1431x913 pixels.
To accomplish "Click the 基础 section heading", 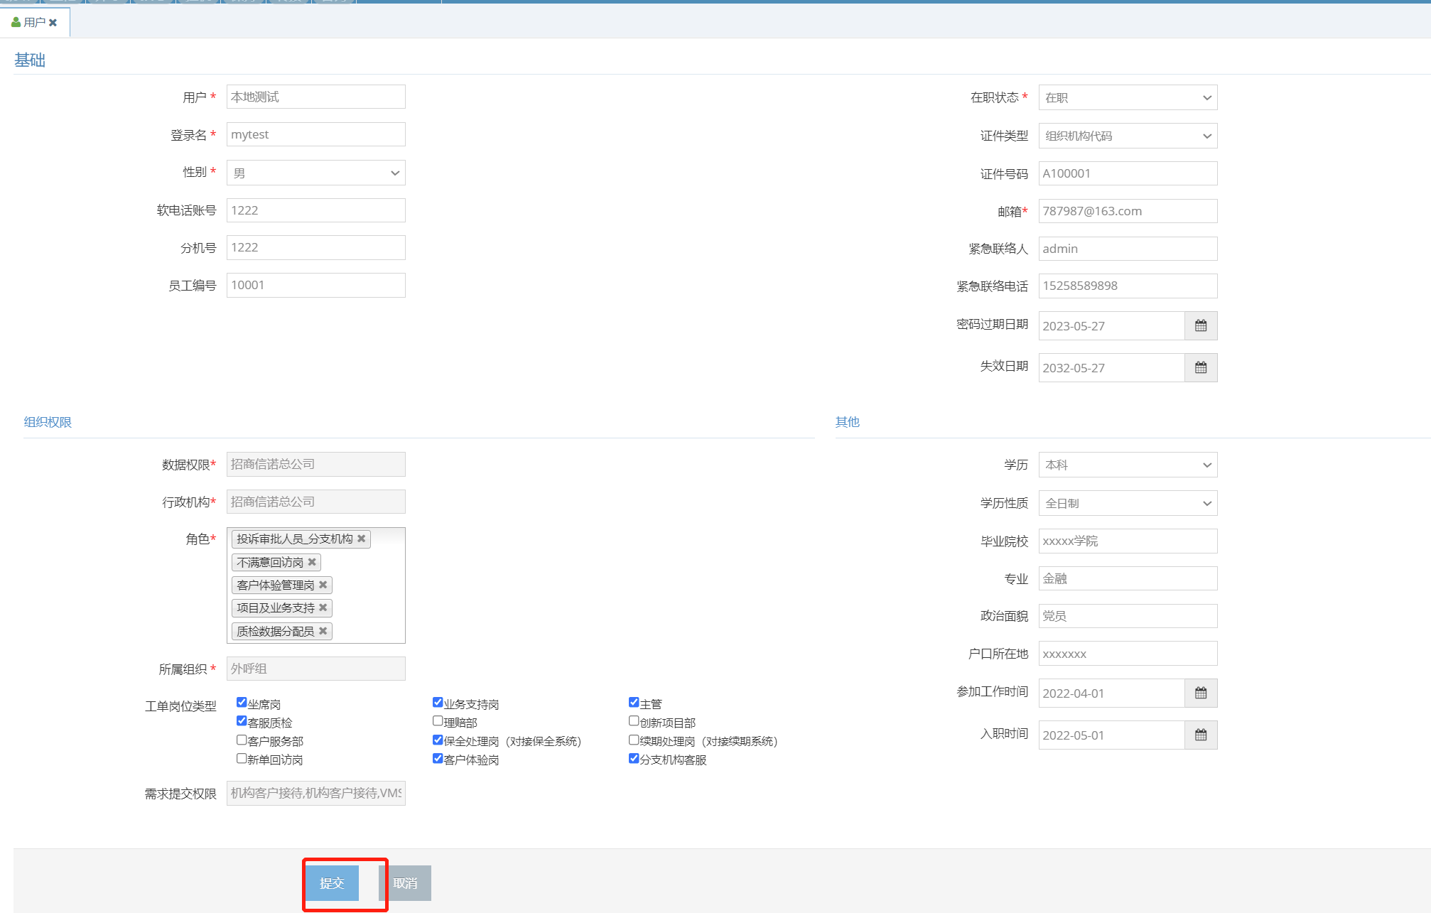I will pos(30,60).
